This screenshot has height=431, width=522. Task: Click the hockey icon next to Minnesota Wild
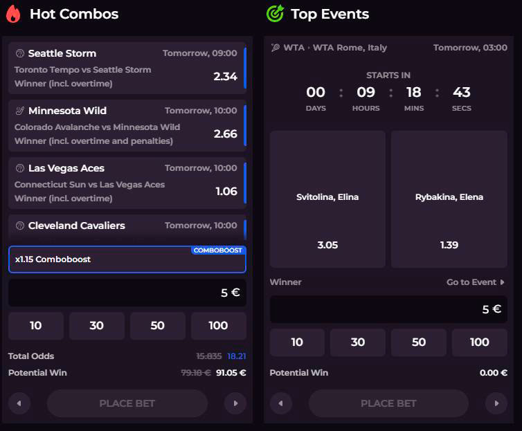(x=20, y=111)
